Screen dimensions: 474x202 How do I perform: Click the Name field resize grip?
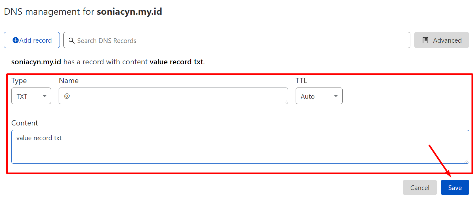click(x=286, y=101)
